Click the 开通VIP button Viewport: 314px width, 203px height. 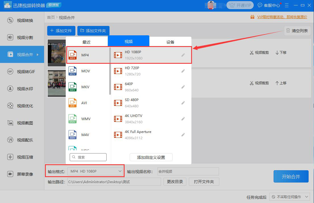coord(240,5)
